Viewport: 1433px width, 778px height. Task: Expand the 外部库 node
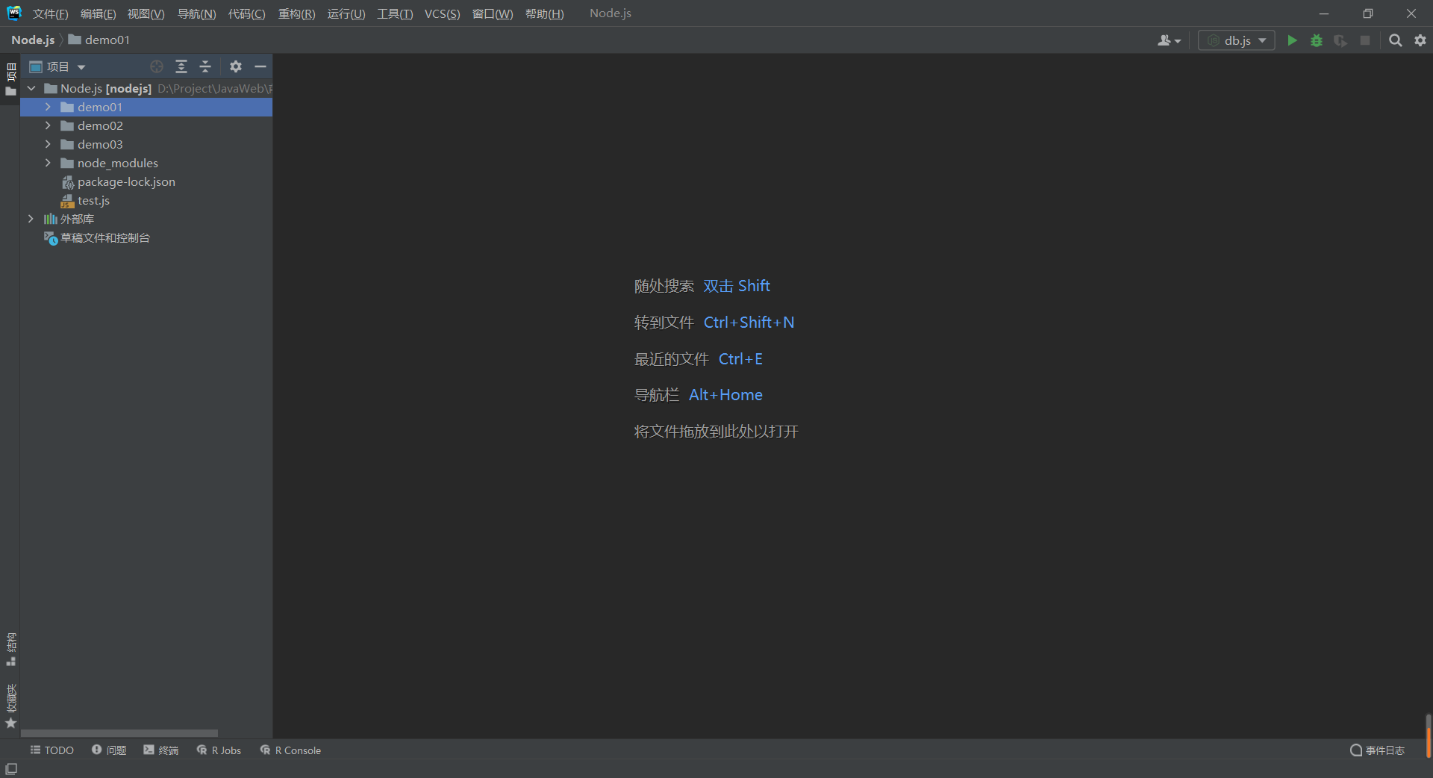coord(31,219)
